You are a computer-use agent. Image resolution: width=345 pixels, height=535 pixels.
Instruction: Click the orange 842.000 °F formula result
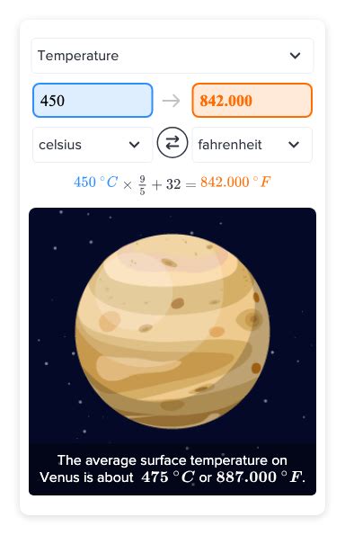click(x=235, y=182)
